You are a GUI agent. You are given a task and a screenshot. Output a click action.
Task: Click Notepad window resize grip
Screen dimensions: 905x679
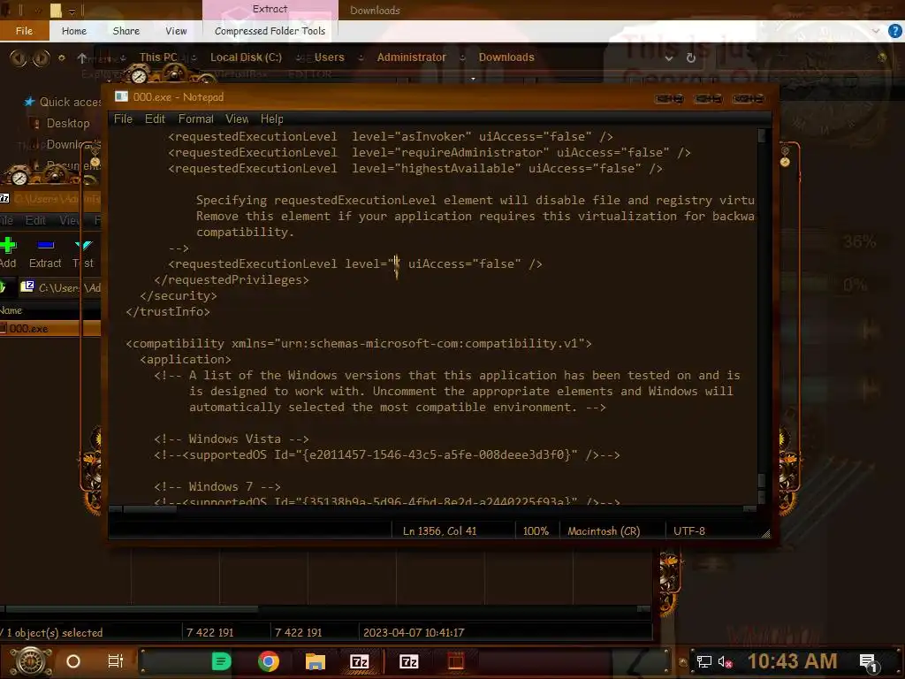click(765, 534)
